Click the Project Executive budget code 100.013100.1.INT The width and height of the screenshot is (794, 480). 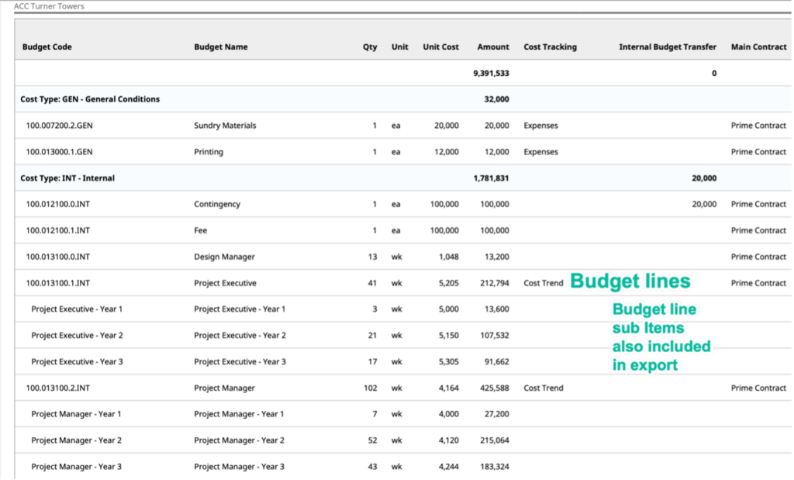tap(57, 283)
